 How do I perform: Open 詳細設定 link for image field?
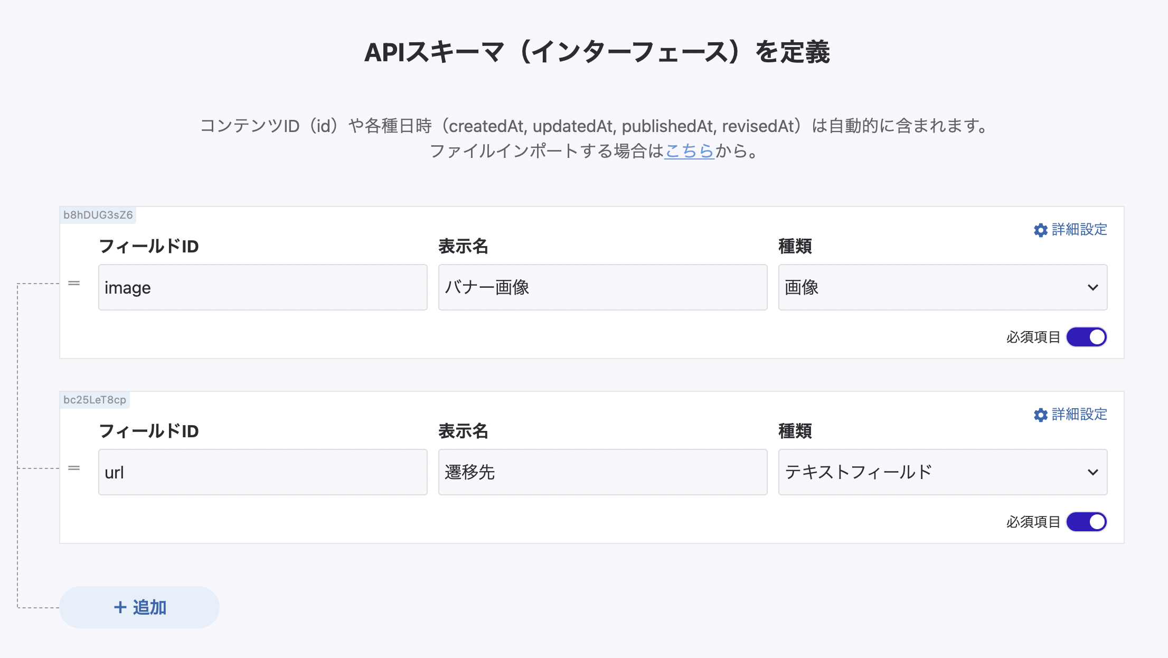click(x=1079, y=230)
